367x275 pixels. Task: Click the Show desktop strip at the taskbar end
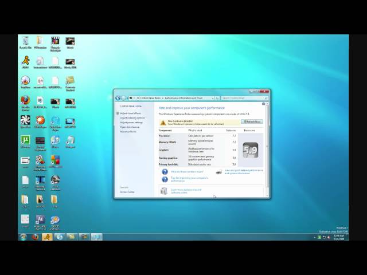click(x=348, y=237)
